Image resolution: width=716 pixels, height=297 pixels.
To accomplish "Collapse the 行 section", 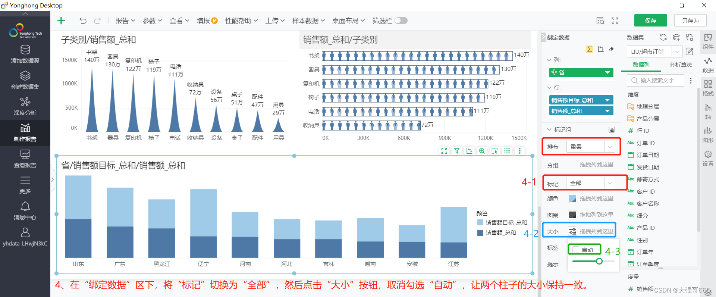I will pos(549,87).
